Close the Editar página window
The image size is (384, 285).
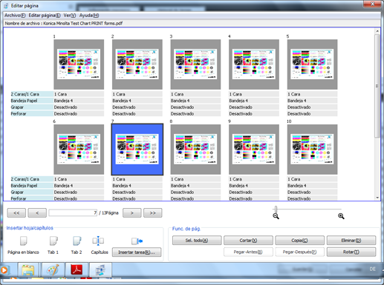pos(373,4)
